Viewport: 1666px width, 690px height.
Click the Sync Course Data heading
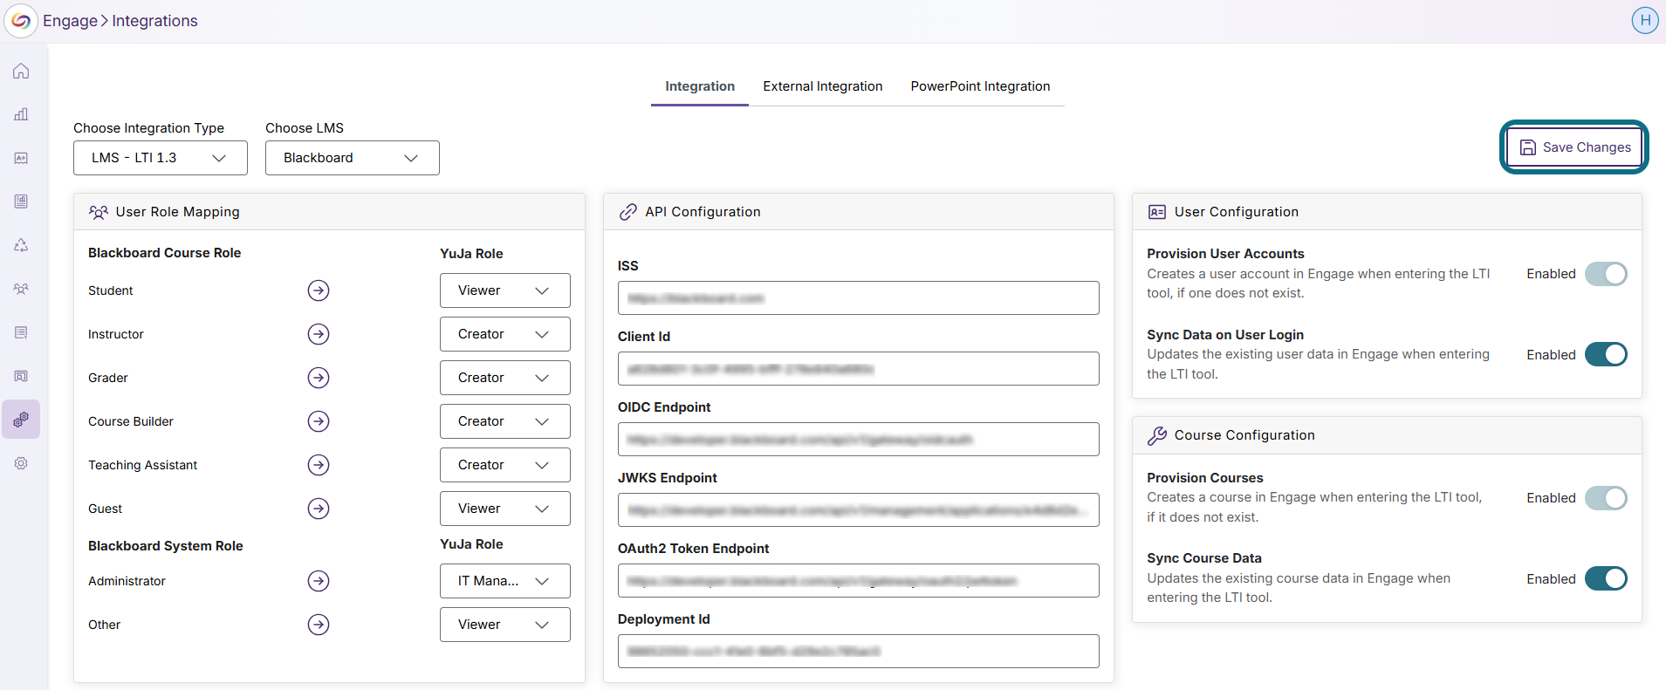click(x=1204, y=558)
